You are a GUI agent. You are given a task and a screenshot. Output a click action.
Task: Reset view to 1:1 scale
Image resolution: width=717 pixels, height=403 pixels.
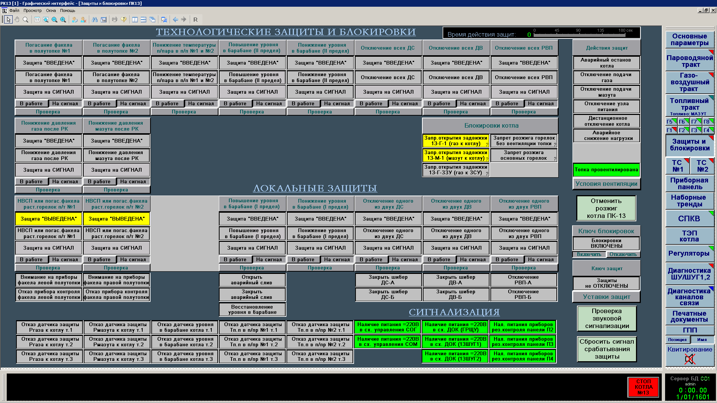(x=37, y=19)
